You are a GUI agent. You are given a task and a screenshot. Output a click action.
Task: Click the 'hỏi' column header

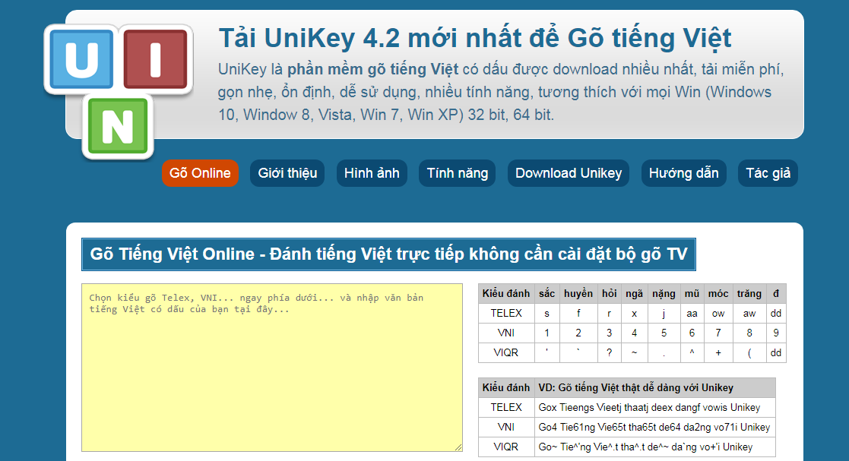[x=609, y=294]
